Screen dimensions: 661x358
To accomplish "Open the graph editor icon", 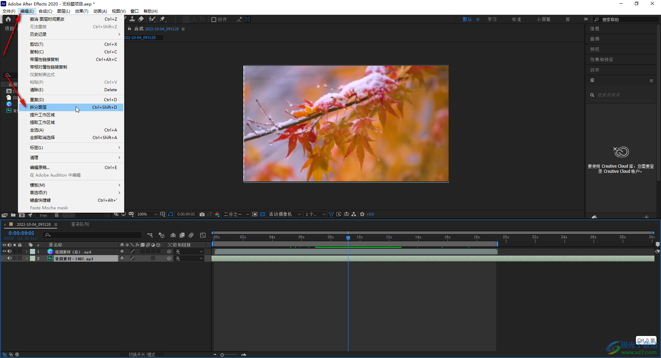I will tap(203, 235).
